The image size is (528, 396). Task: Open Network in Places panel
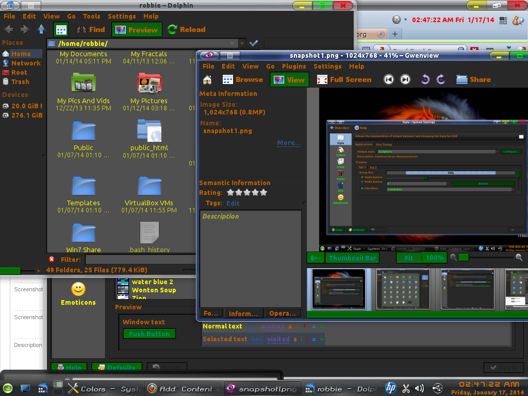tap(22, 63)
